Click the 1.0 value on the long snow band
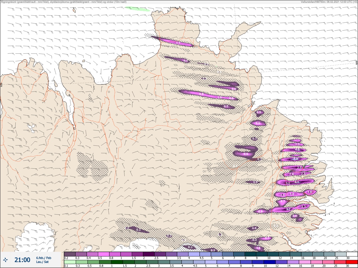Viewport: 358px width, 268px height. point(220,97)
